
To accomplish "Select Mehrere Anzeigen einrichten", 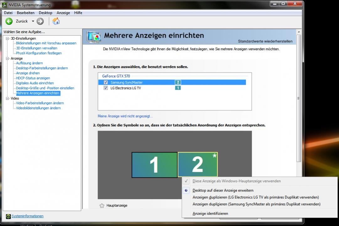I will coord(38,93).
